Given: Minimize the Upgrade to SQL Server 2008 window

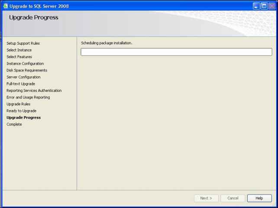Looking at the screenshot, I should coord(256,6).
